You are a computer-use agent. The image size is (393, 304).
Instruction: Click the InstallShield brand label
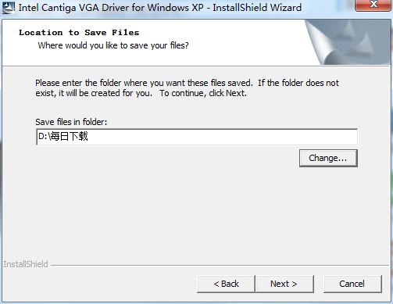[x=26, y=264]
